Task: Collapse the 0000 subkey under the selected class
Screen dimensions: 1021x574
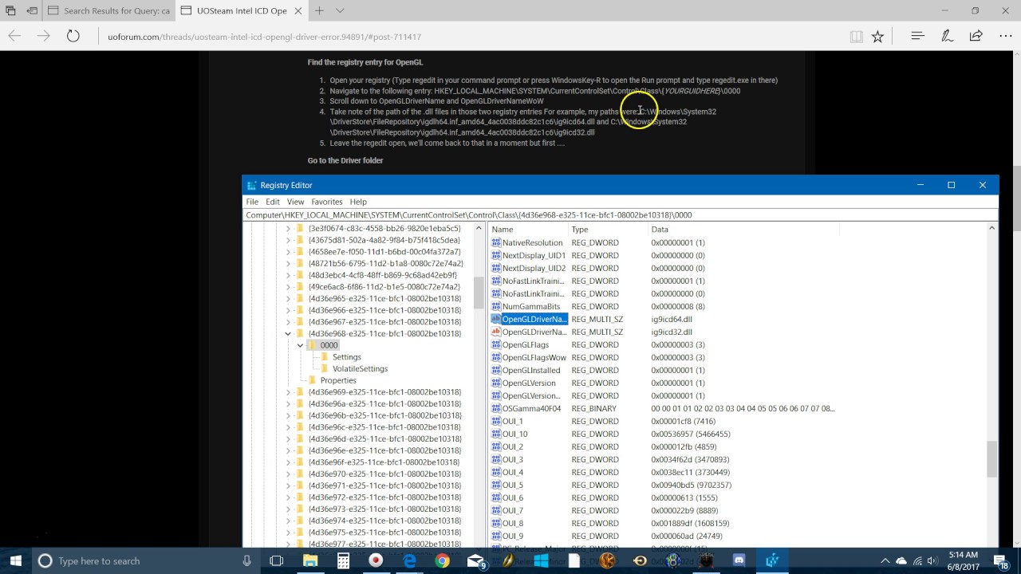Action: [x=300, y=344]
